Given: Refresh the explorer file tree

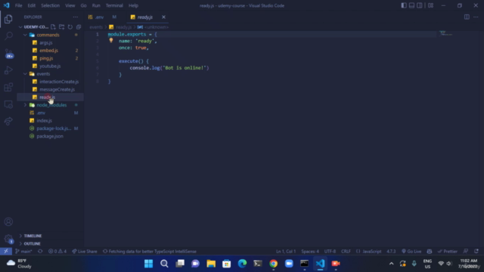Looking at the screenshot, I should click(x=70, y=27).
